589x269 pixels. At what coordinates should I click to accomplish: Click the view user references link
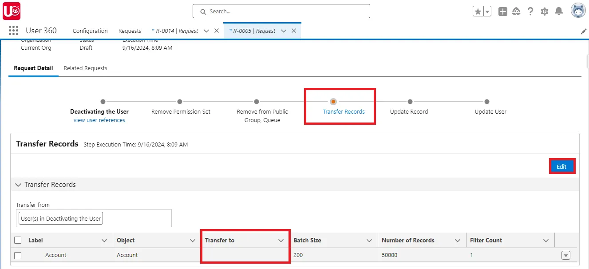click(99, 120)
